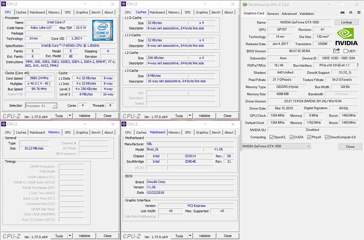The height and width of the screenshot is (240, 364).
Task: Expand the Tools arrow in the Caches tab window
Action: [x=190, y=116]
